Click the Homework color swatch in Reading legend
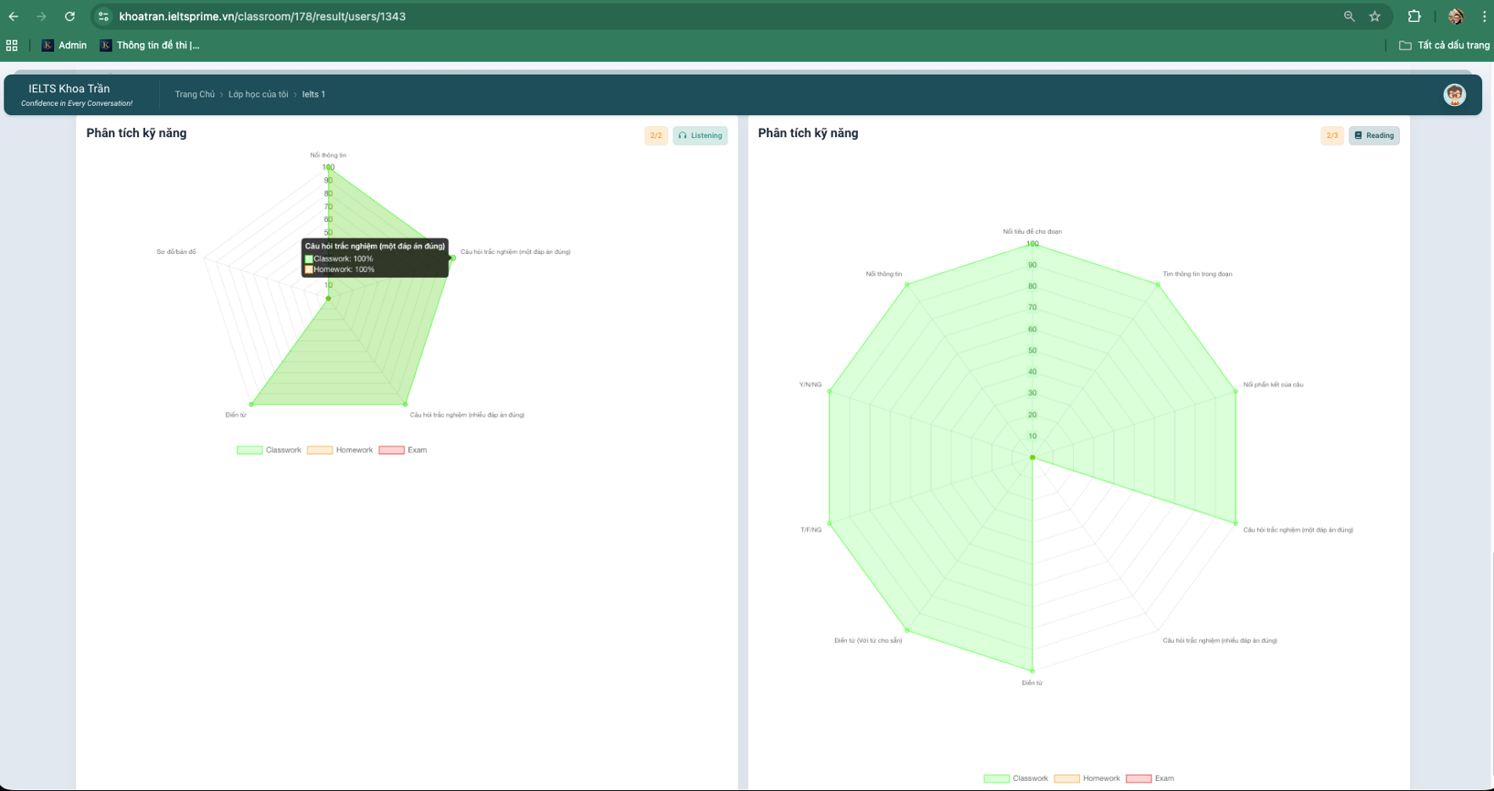Viewport: 1494px width, 791px height. click(1066, 778)
